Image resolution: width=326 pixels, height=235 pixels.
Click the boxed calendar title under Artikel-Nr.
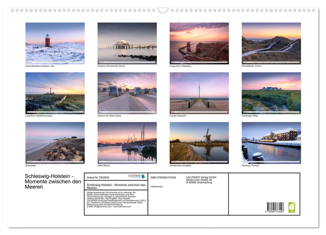click(x=116, y=186)
